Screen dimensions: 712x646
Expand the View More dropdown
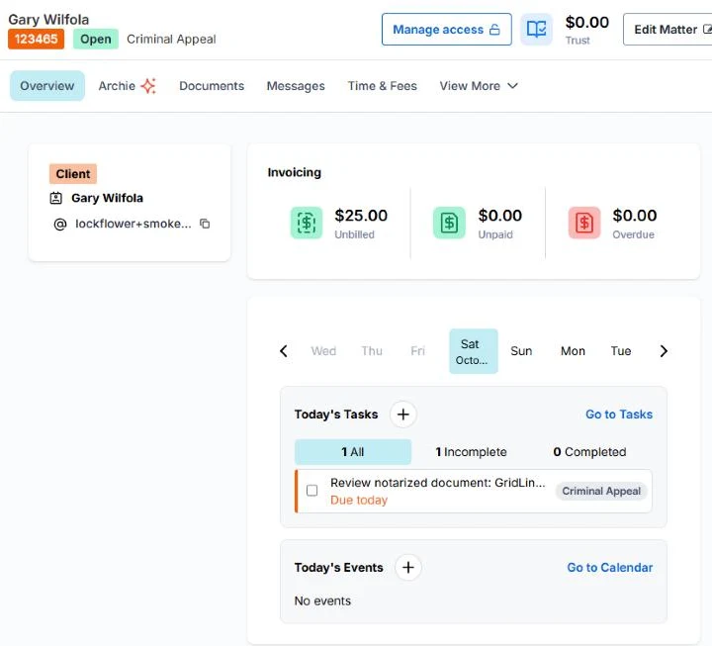pos(479,86)
